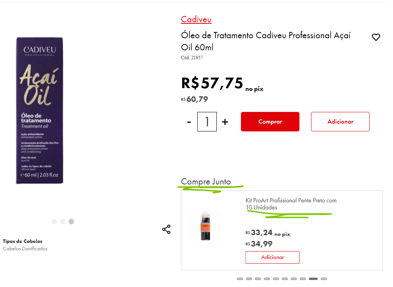The width and height of the screenshot is (393, 287).
Task: Select second Compre Junto carousel dot
Action: click(249, 279)
